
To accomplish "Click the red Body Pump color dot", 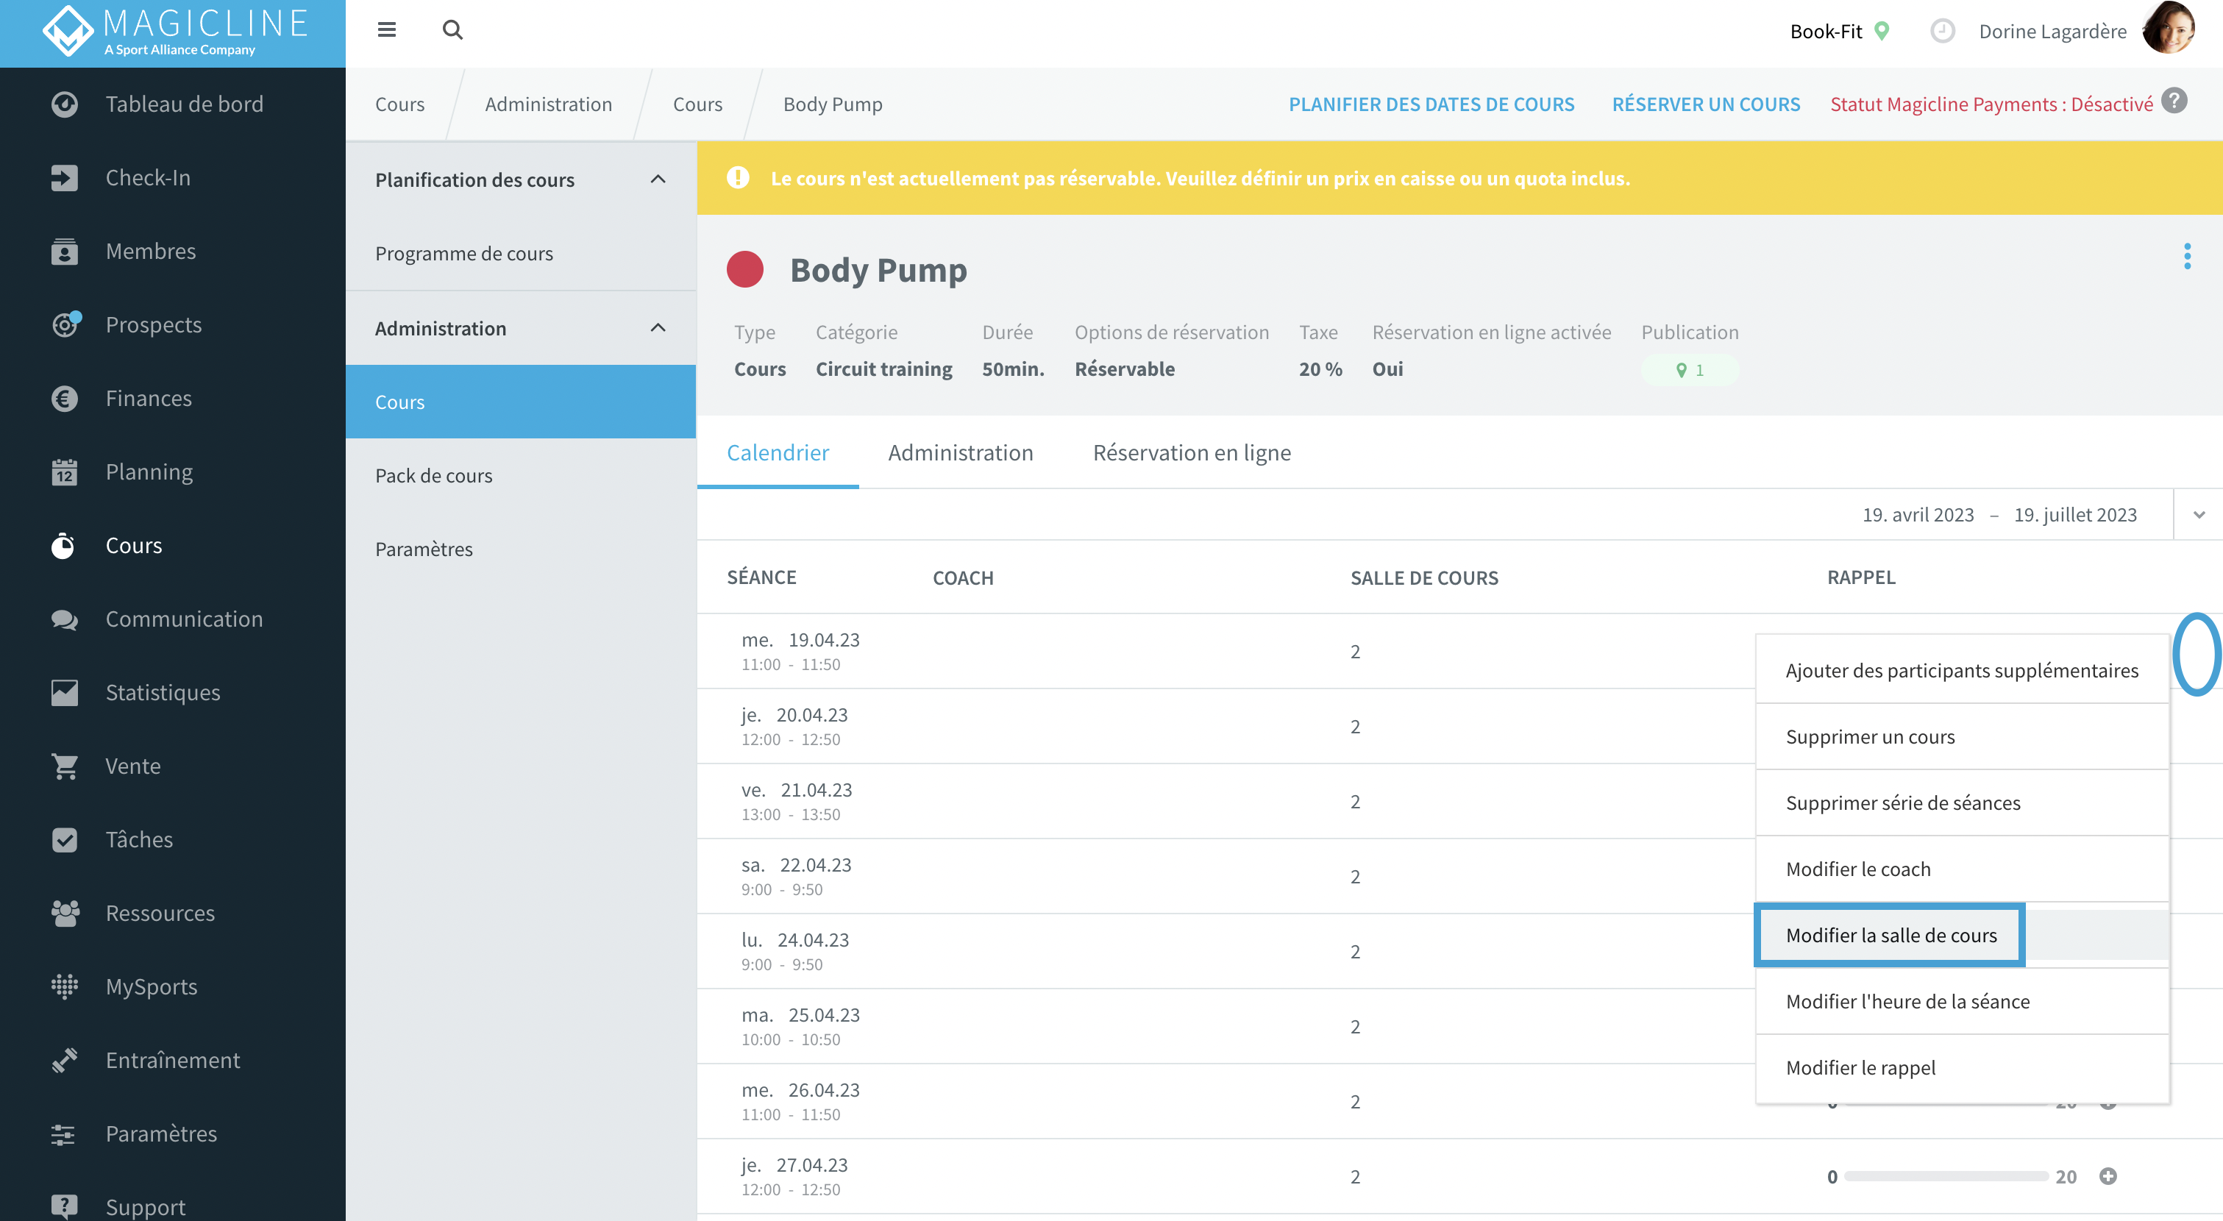I will [744, 269].
